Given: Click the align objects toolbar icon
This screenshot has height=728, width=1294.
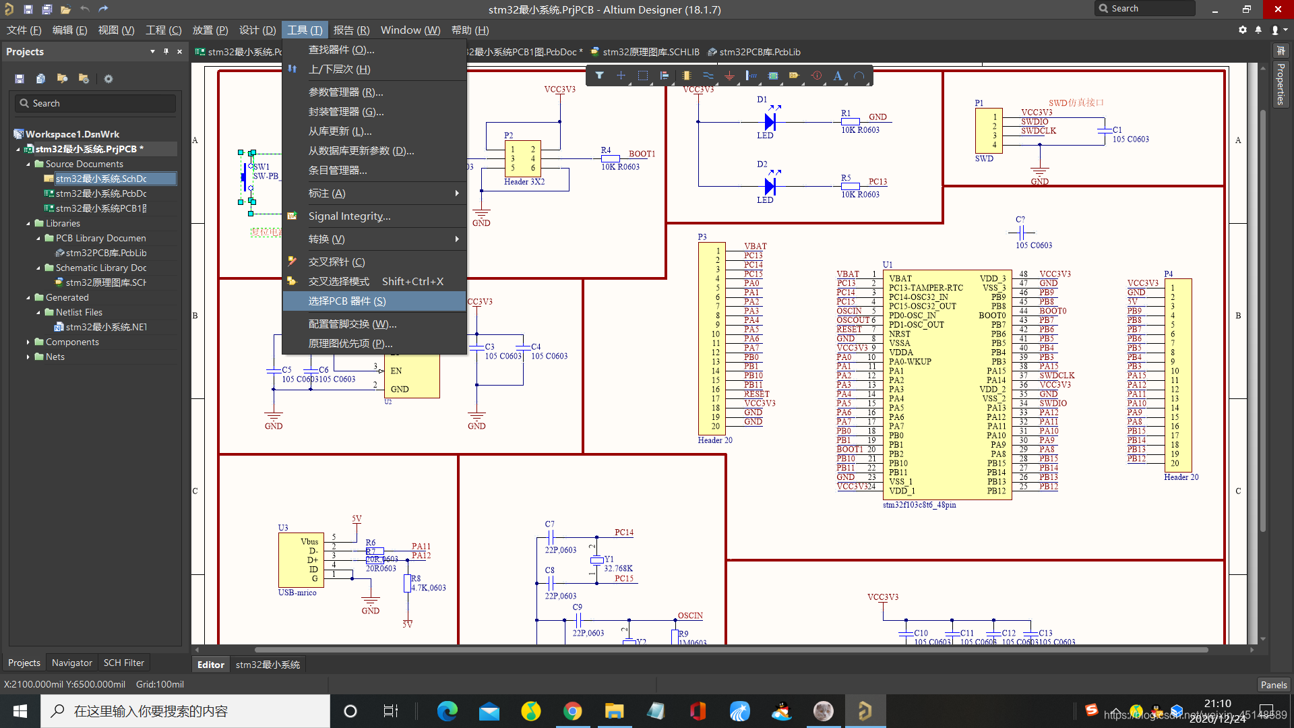Looking at the screenshot, I should 665,76.
